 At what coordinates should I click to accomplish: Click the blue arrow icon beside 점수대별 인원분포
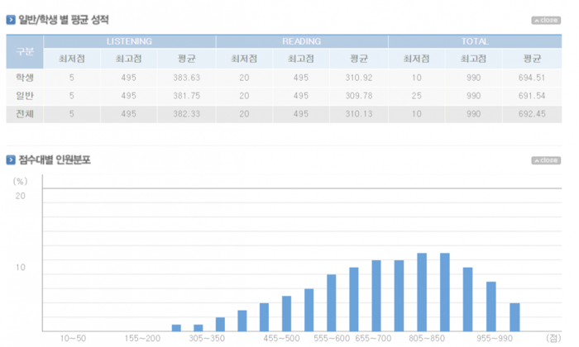pos(11,159)
